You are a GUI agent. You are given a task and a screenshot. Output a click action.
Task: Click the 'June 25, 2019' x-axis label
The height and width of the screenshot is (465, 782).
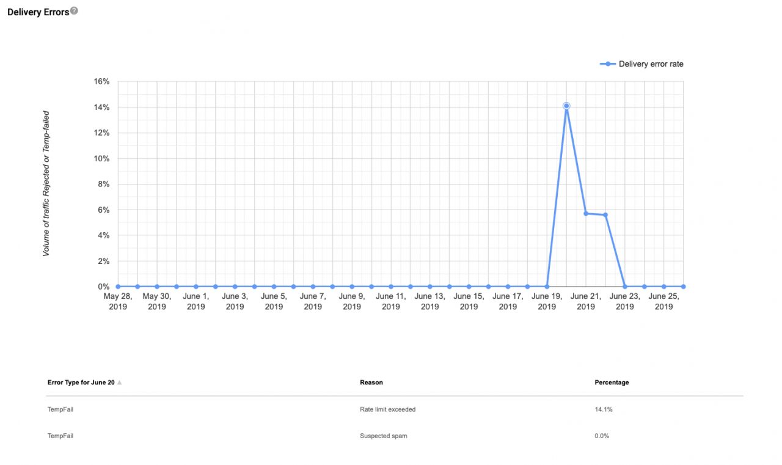(664, 301)
